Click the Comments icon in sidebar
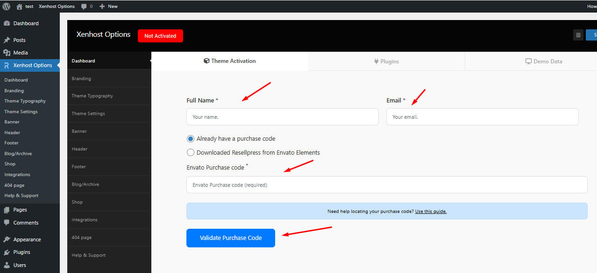Image resolution: width=597 pixels, height=273 pixels. coord(7,223)
